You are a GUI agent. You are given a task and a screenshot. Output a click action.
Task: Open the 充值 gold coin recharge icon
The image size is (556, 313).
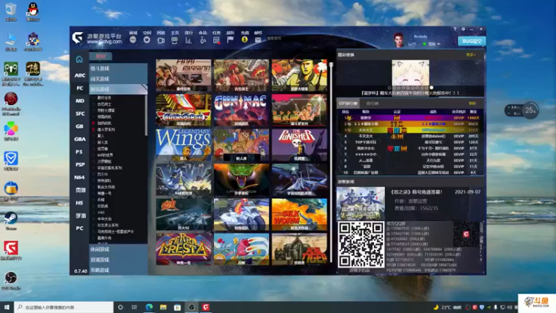[245, 40]
